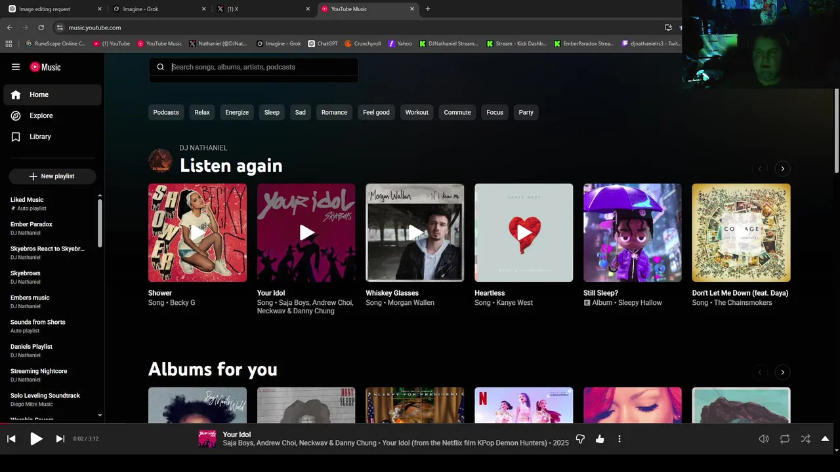The height and width of the screenshot is (472, 840).
Task: Open the ChatGPT bookmark
Action: click(x=323, y=44)
